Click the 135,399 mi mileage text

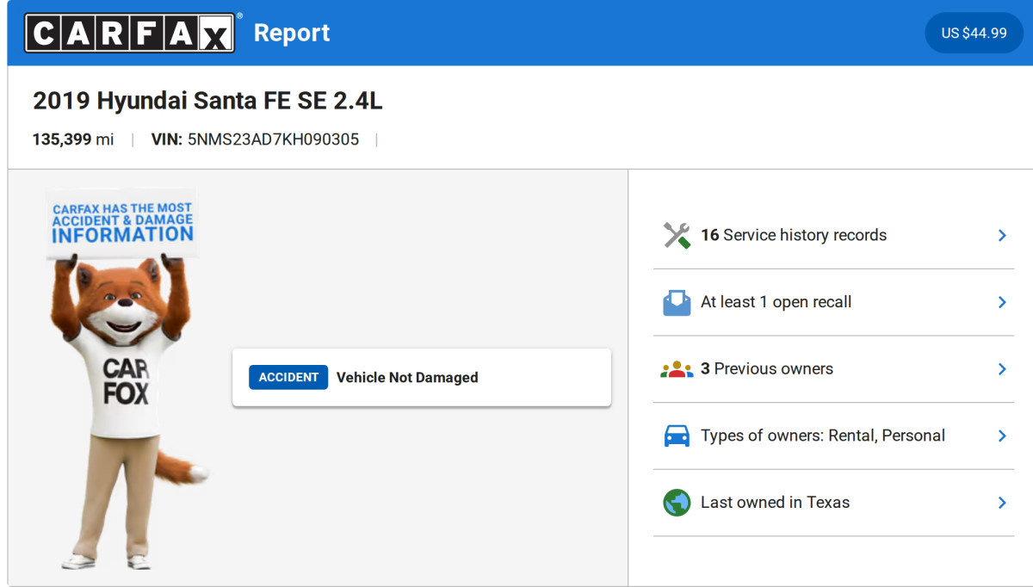[72, 139]
